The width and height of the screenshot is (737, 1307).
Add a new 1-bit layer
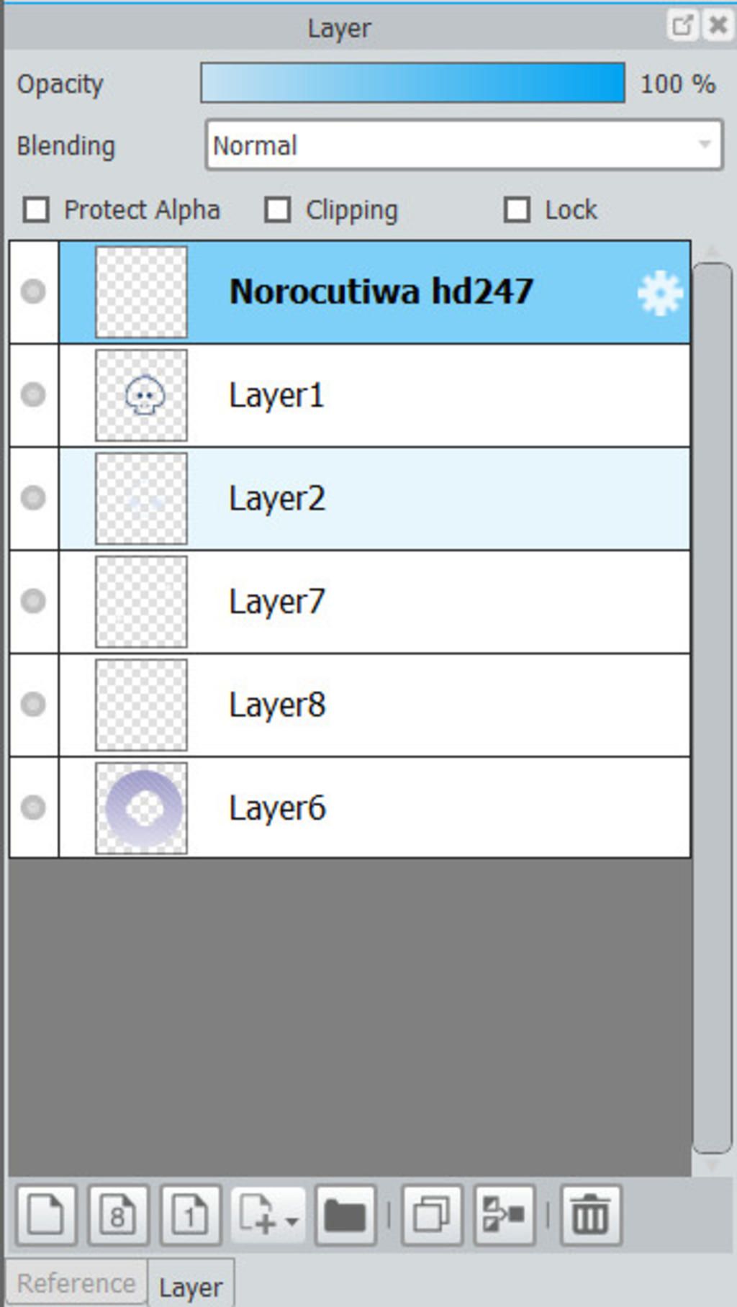[x=190, y=1216]
